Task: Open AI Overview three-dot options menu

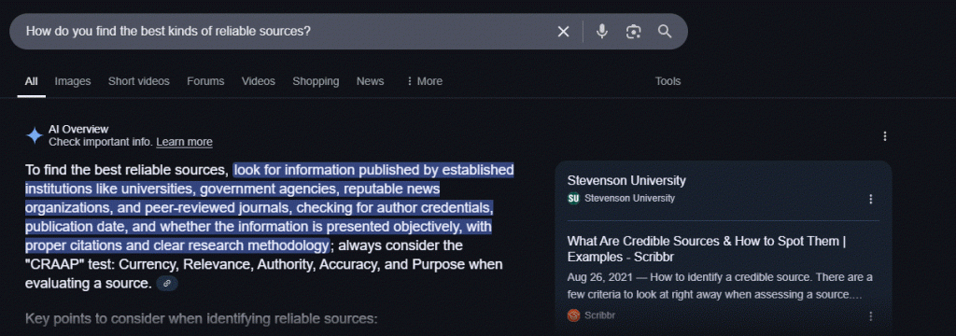Action: click(x=885, y=136)
